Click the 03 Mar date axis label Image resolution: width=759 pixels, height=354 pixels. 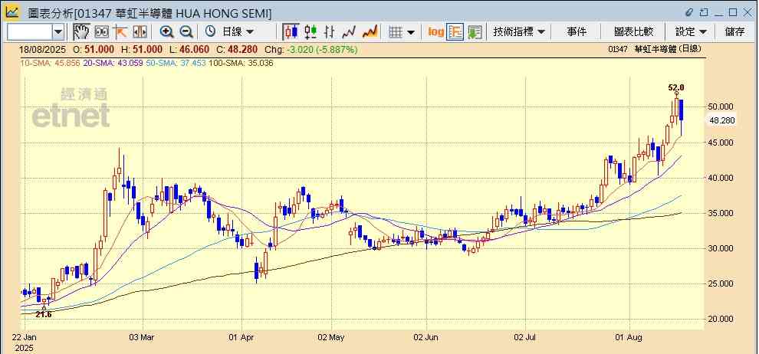[x=143, y=337]
